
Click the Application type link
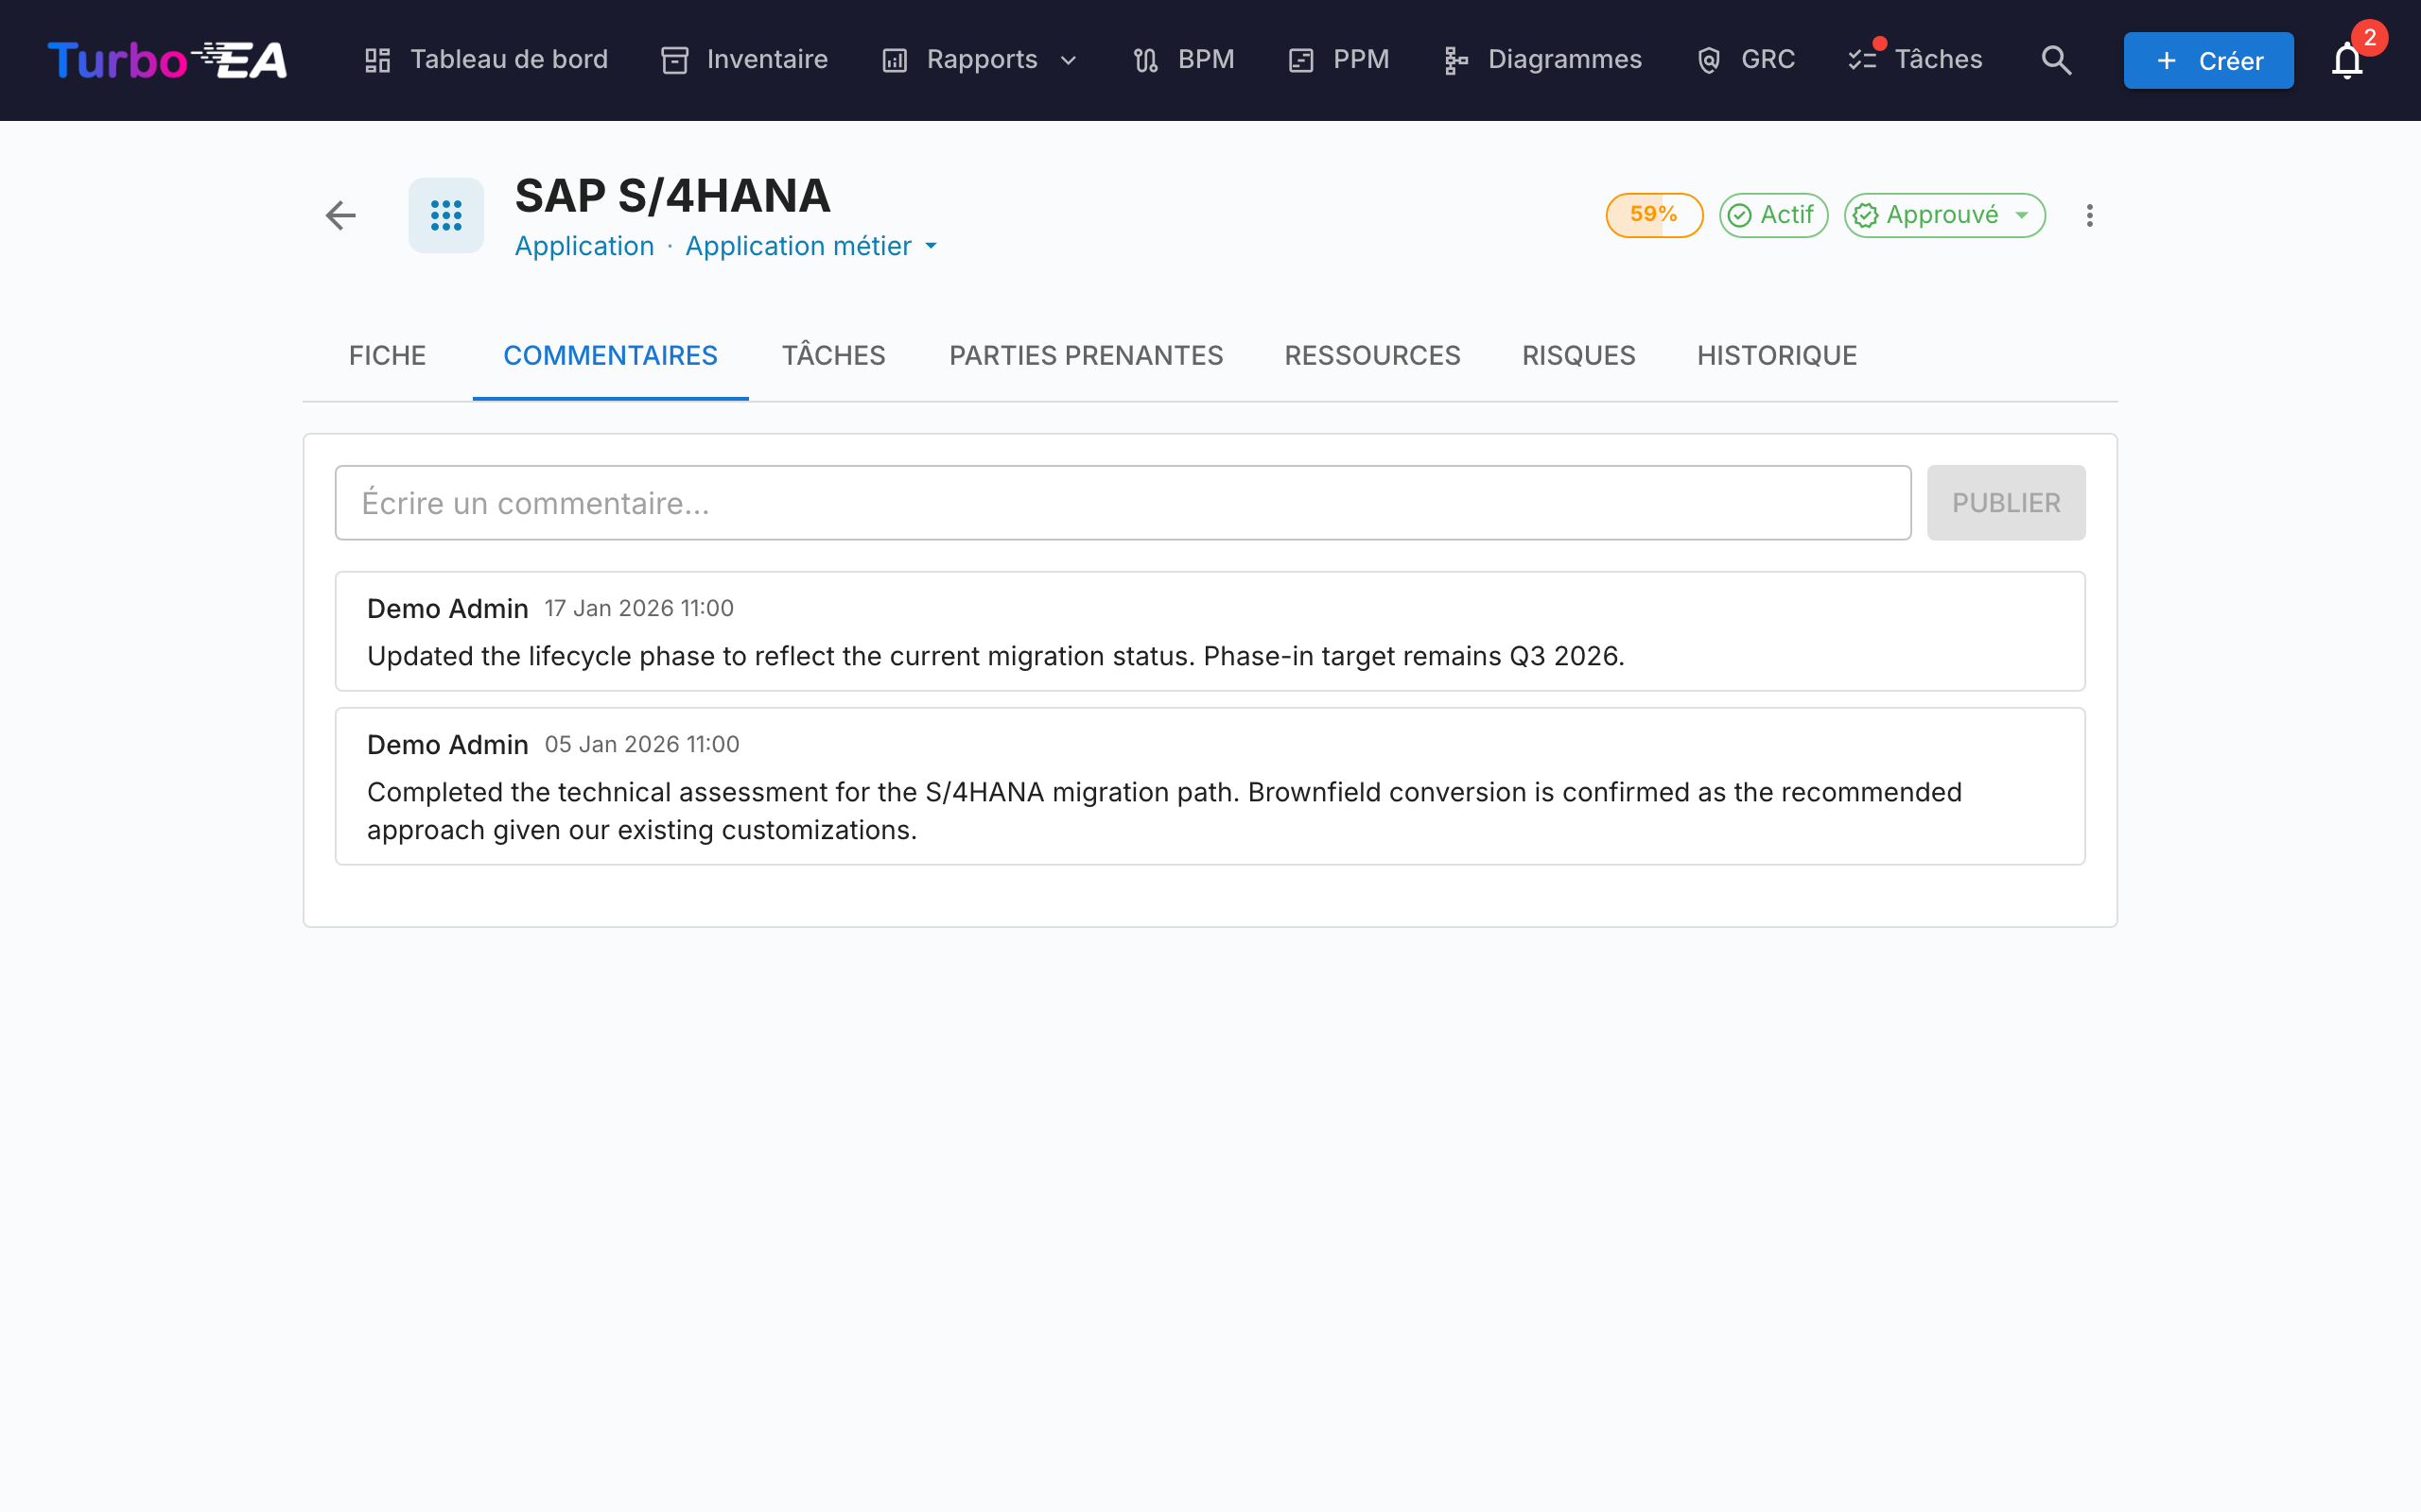pos(584,246)
